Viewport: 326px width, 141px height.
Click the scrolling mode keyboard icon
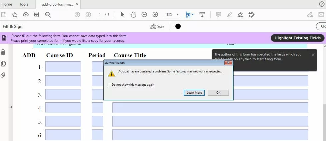click(202, 15)
